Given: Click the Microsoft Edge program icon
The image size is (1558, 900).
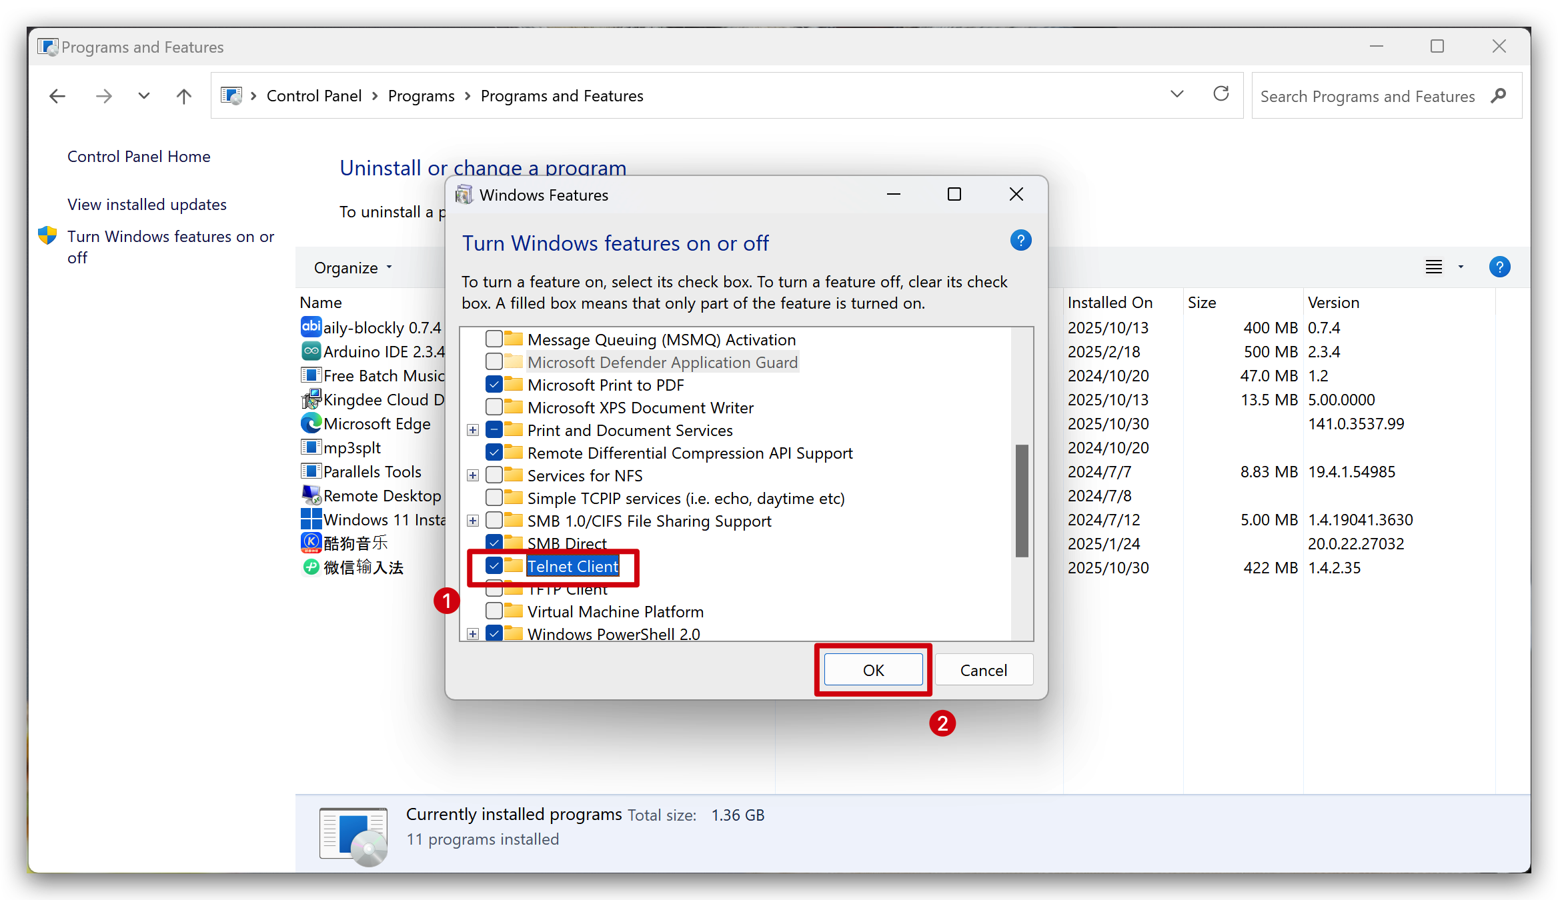Looking at the screenshot, I should pos(311,423).
